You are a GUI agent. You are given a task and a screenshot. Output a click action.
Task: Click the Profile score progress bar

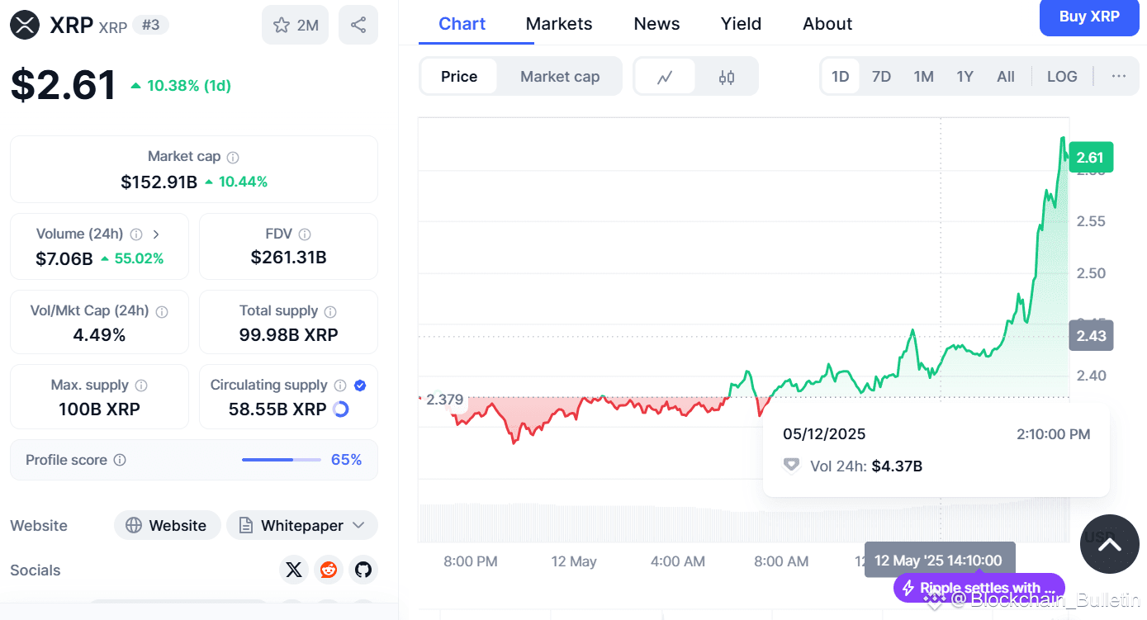281,460
